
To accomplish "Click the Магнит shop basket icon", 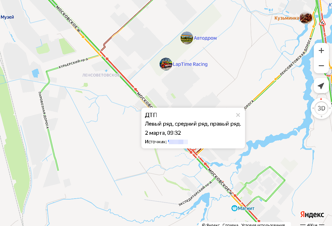I will [x=234, y=208].
